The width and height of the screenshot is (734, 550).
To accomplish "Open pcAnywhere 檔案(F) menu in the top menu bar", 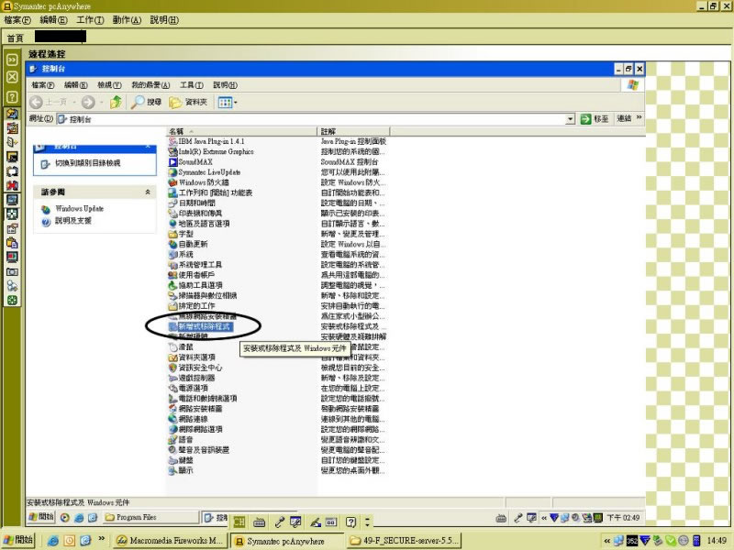I will click(x=17, y=20).
